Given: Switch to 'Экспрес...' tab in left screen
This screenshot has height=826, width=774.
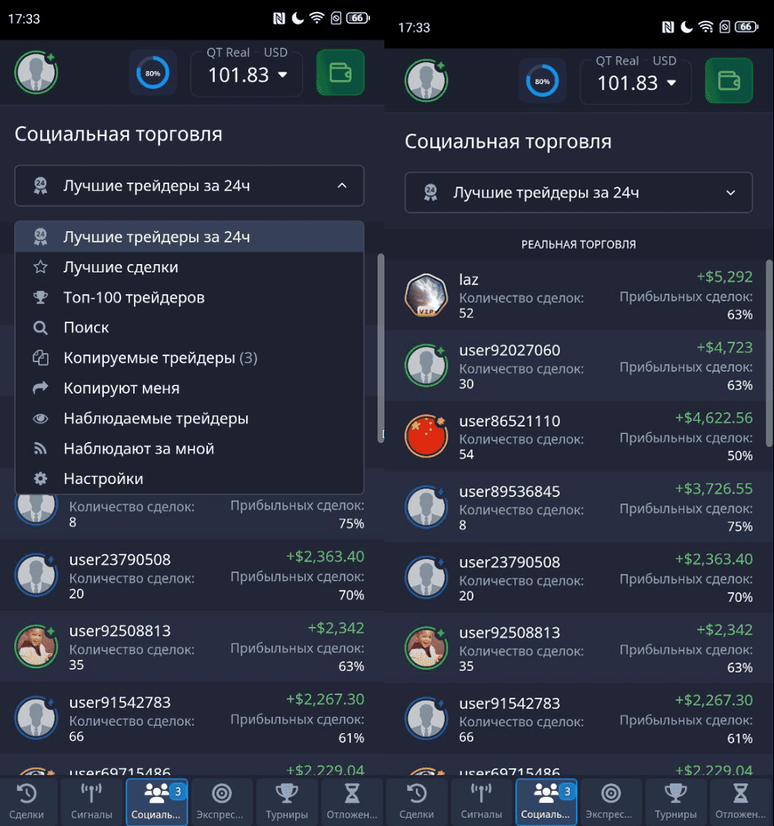Looking at the screenshot, I should pyautogui.click(x=221, y=802).
